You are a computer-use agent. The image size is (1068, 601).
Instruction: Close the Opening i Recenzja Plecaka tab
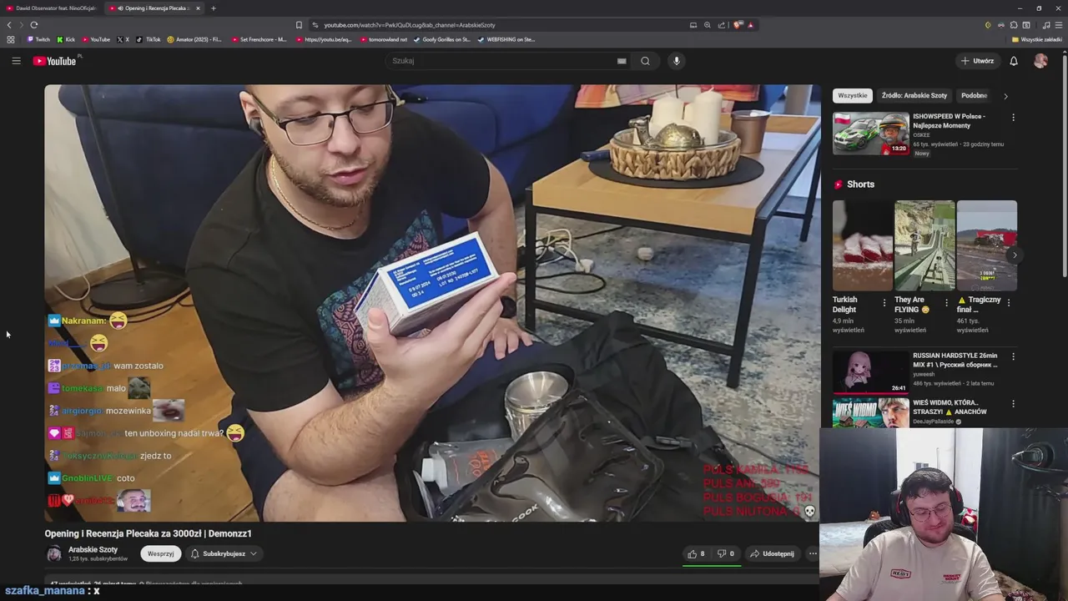point(198,8)
